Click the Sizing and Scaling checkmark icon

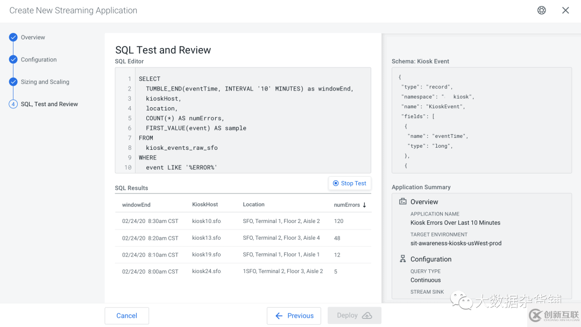point(13,82)
